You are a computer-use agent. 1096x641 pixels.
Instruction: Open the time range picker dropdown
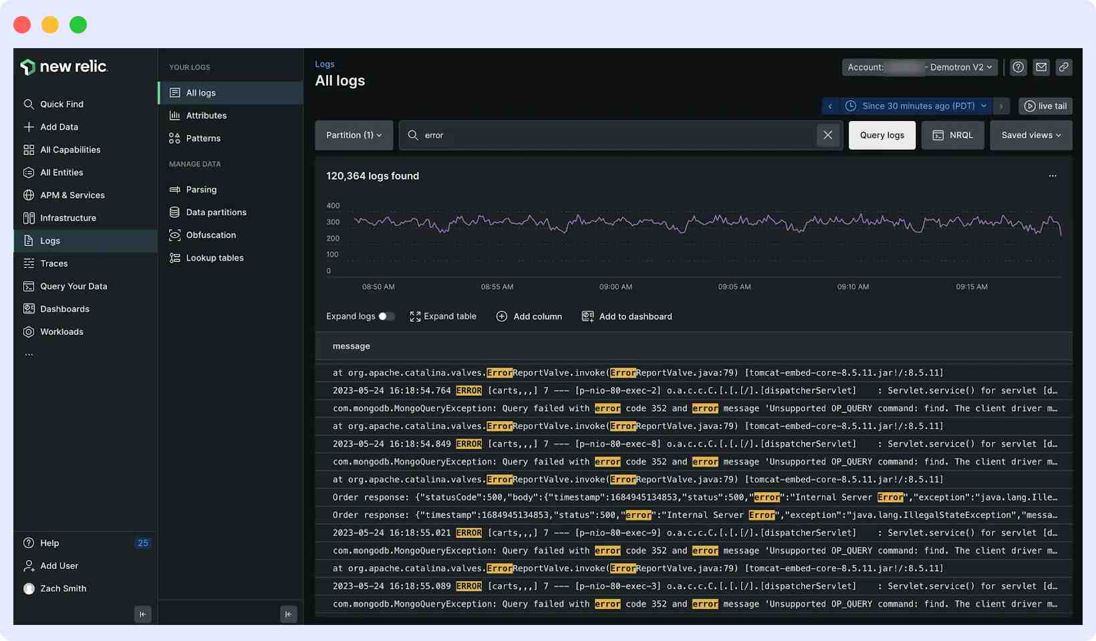914,106
